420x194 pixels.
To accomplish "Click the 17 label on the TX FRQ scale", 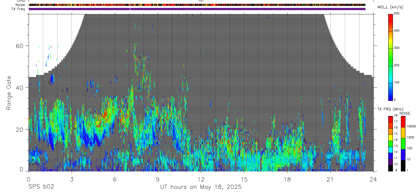I will tap(396, 122).
